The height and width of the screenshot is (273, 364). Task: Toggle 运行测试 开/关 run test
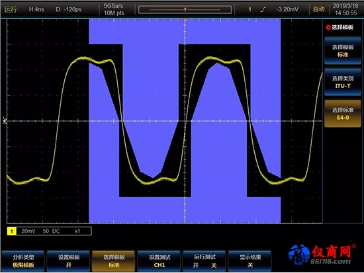[x=205, y=260]
